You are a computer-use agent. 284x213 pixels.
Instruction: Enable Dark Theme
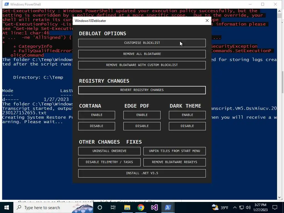coord(187,115)
